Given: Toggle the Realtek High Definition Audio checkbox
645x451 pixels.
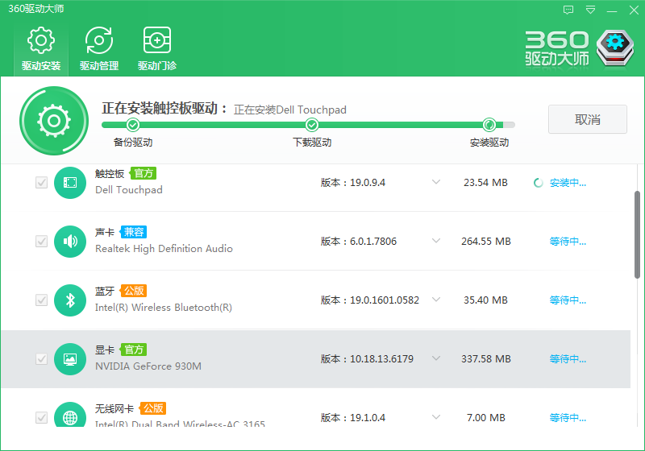Looking at the screenshot, I should (42, 241).
